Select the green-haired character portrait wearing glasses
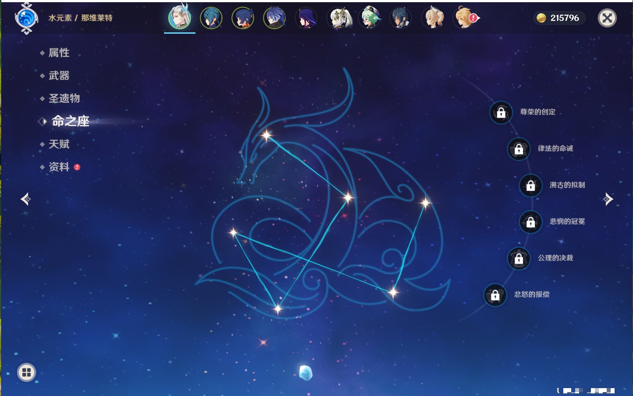Image resolution: width=633 pixels, height=396 pixels. [x=370, y=18]
